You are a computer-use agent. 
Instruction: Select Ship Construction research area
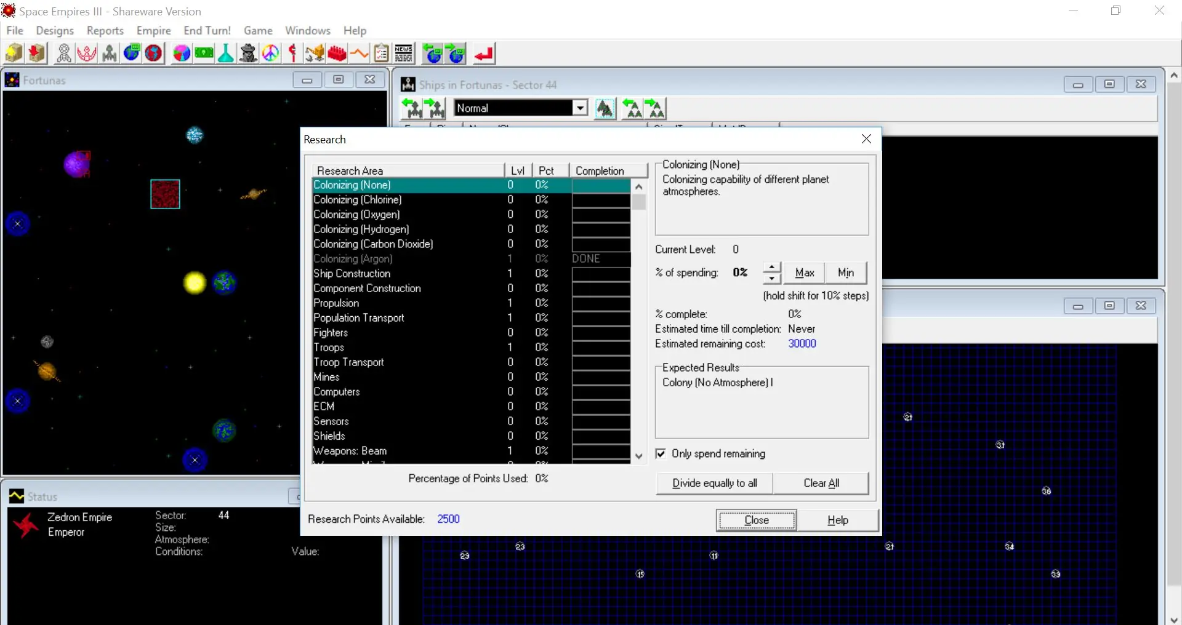tap(472, 274)
